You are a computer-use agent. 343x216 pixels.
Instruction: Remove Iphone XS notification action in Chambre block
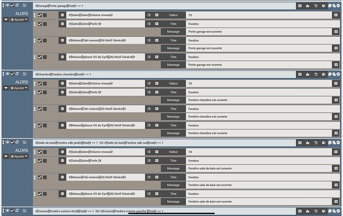point(62,125)
